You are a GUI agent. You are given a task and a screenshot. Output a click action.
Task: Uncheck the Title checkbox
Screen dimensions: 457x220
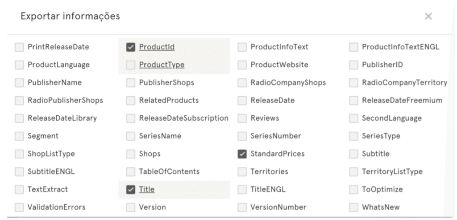[x=131, y=190]
